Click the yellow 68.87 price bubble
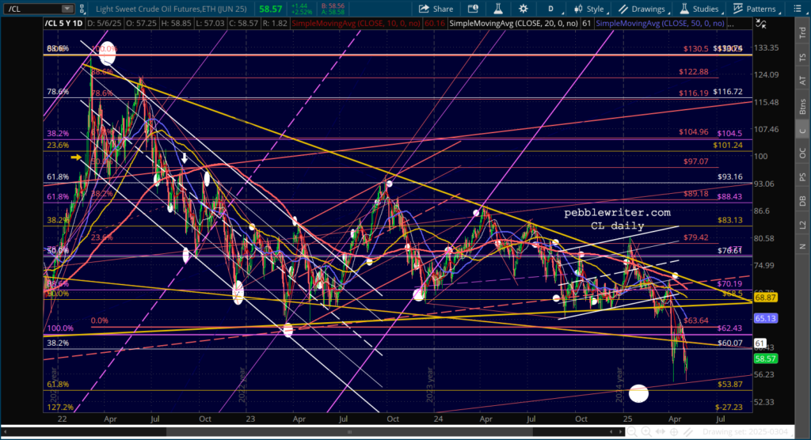The width and height of the screenshot is (811, 440). pos(765,298)
